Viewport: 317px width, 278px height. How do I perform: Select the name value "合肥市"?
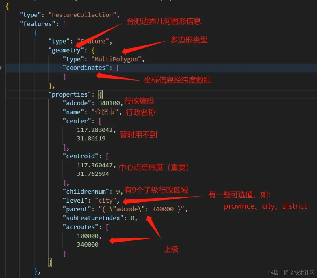pyautogui.click(x=105, y=112)
